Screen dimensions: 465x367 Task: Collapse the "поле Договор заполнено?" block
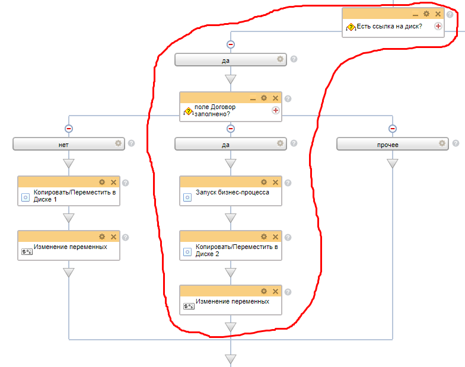pyautogui.click(x=253, y=98)
